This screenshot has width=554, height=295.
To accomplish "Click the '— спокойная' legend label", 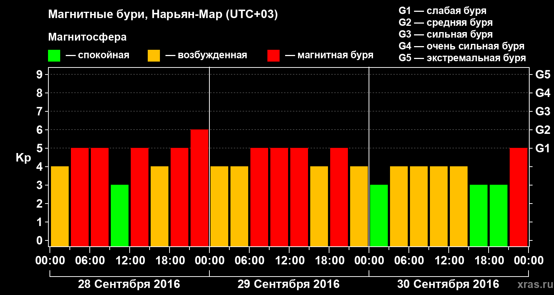I will tap(98, 55).
